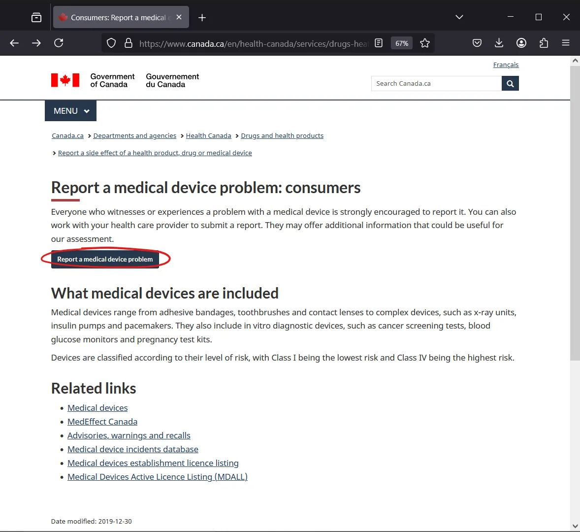Viewport: 580px width, 532px height.
Task: Click the Government of Canada logo
Action: coord(125,80)
